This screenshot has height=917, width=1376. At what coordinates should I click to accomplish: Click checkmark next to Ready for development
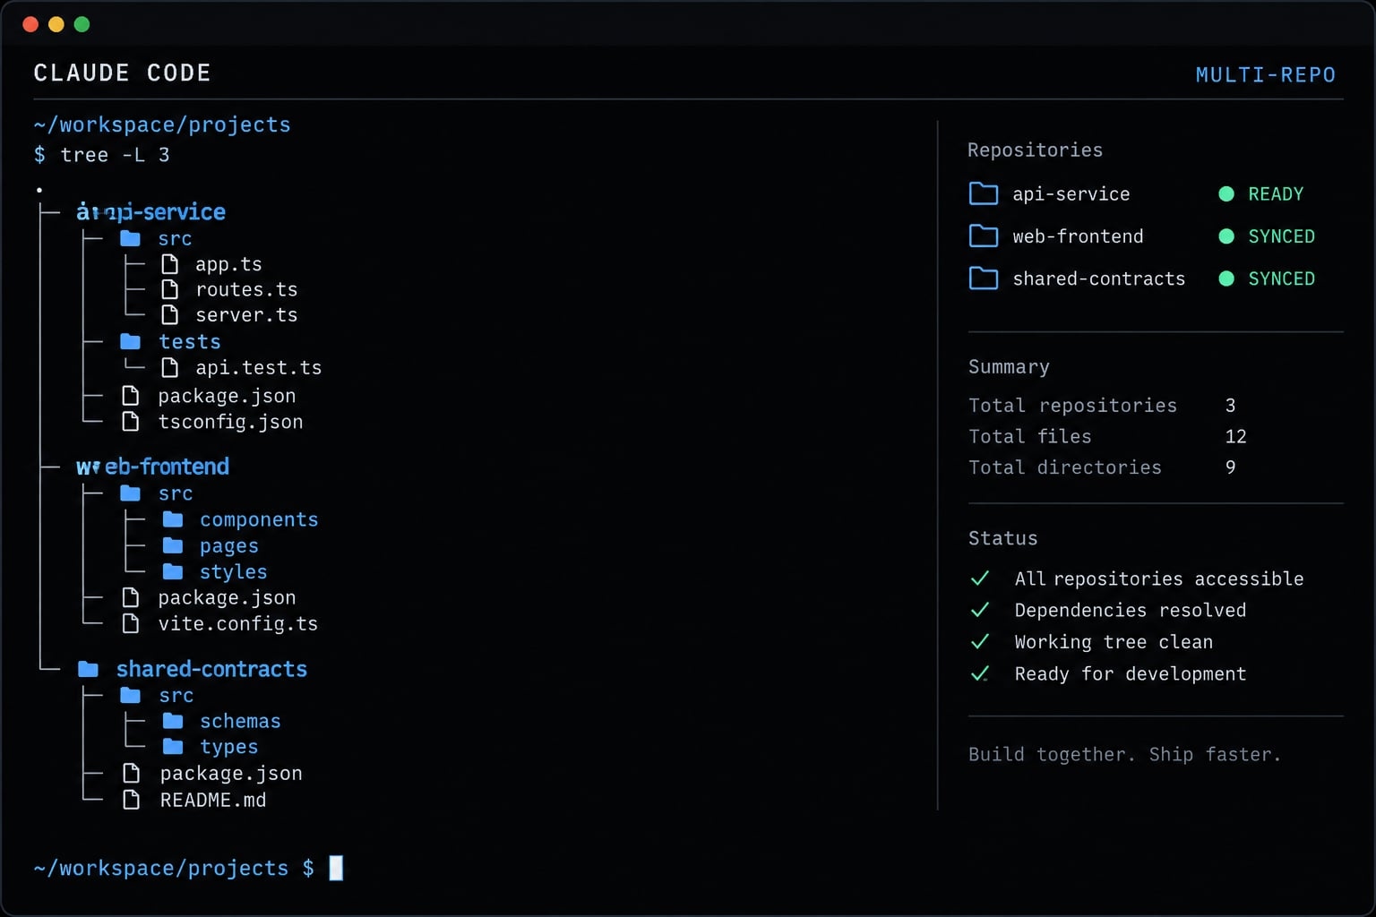tap(980, 673)
